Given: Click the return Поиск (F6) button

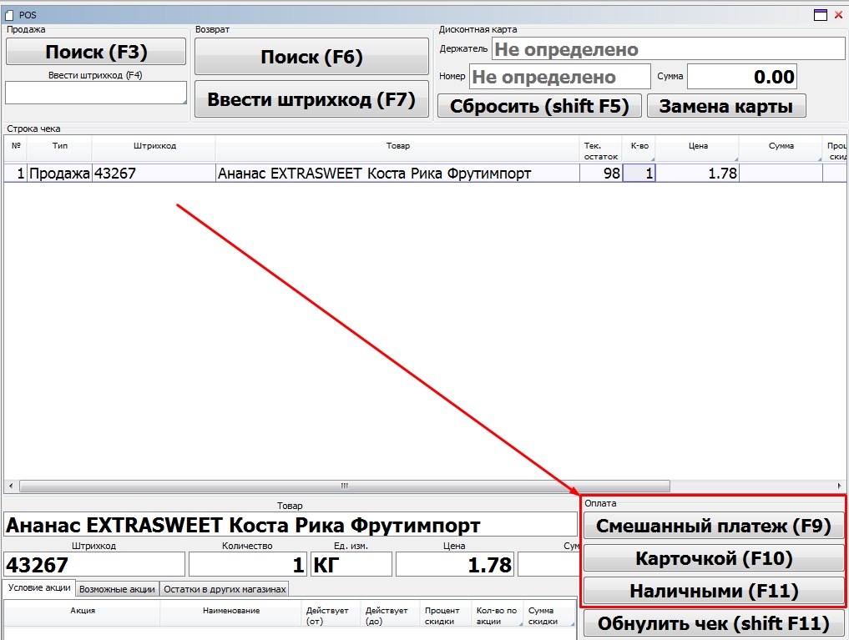Looking at the screenshot, I should 311,57.
